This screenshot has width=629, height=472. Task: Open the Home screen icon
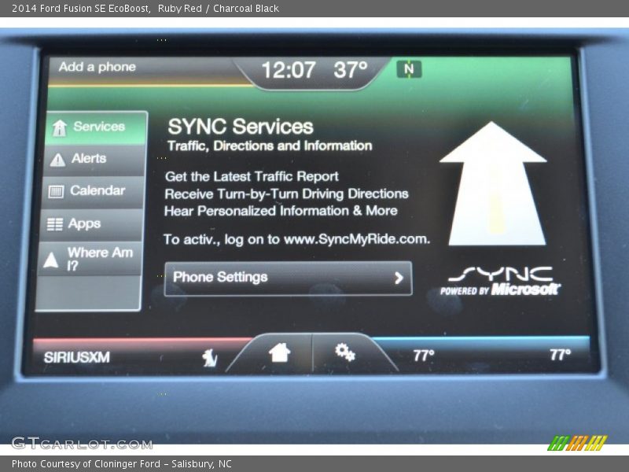coord(280,352)
